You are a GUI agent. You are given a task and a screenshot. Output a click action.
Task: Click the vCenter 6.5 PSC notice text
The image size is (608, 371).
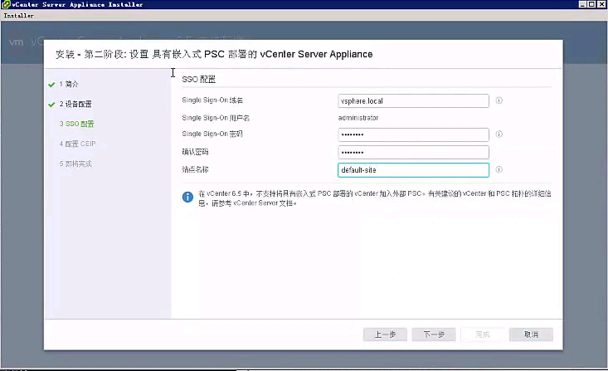tap(375, 198)
